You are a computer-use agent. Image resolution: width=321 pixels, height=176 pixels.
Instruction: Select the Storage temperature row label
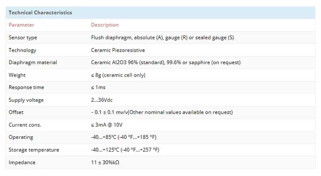pyautogui.click(x=34, y=150)
